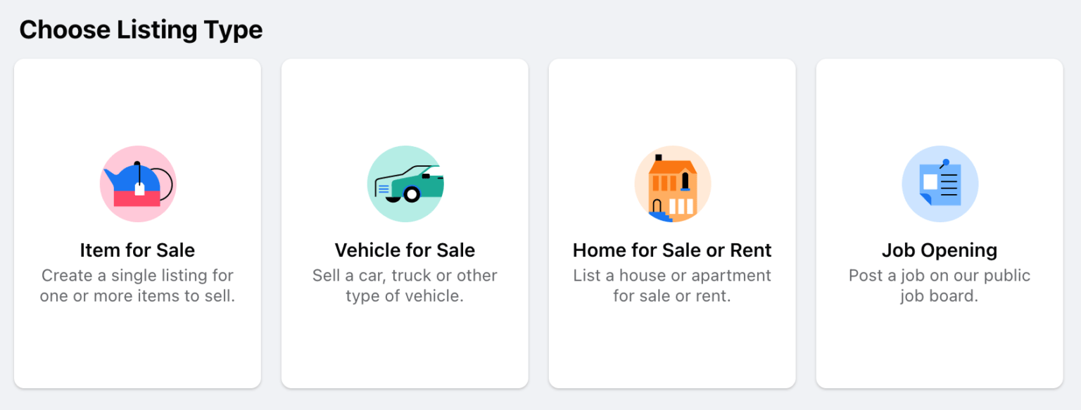Click the chimney on the house icon
This screenshot has width=1081, height=410.
(659, 158)
